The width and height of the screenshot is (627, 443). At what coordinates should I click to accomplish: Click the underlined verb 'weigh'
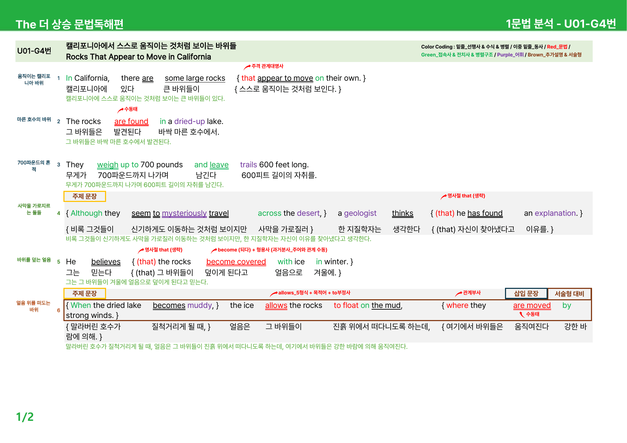[108, 165]
